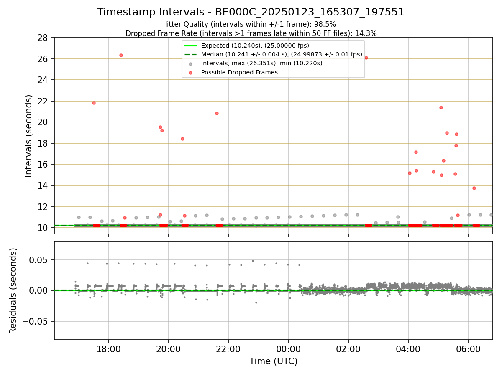The height and width of the screenshot is (376, 502).
Task: Click the Dropped Frame Rate subtitle text
Action: coord(251,33)
